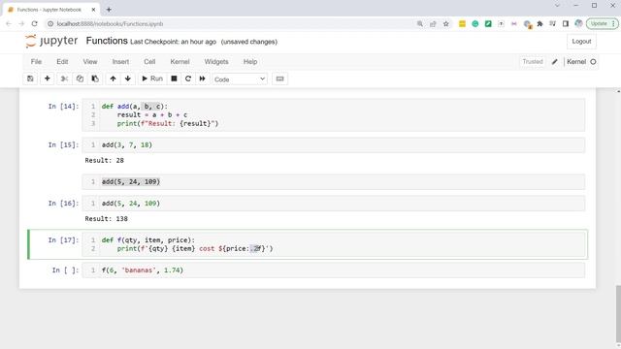
Task: Open the Widgets menu
Action: (216, 62)
